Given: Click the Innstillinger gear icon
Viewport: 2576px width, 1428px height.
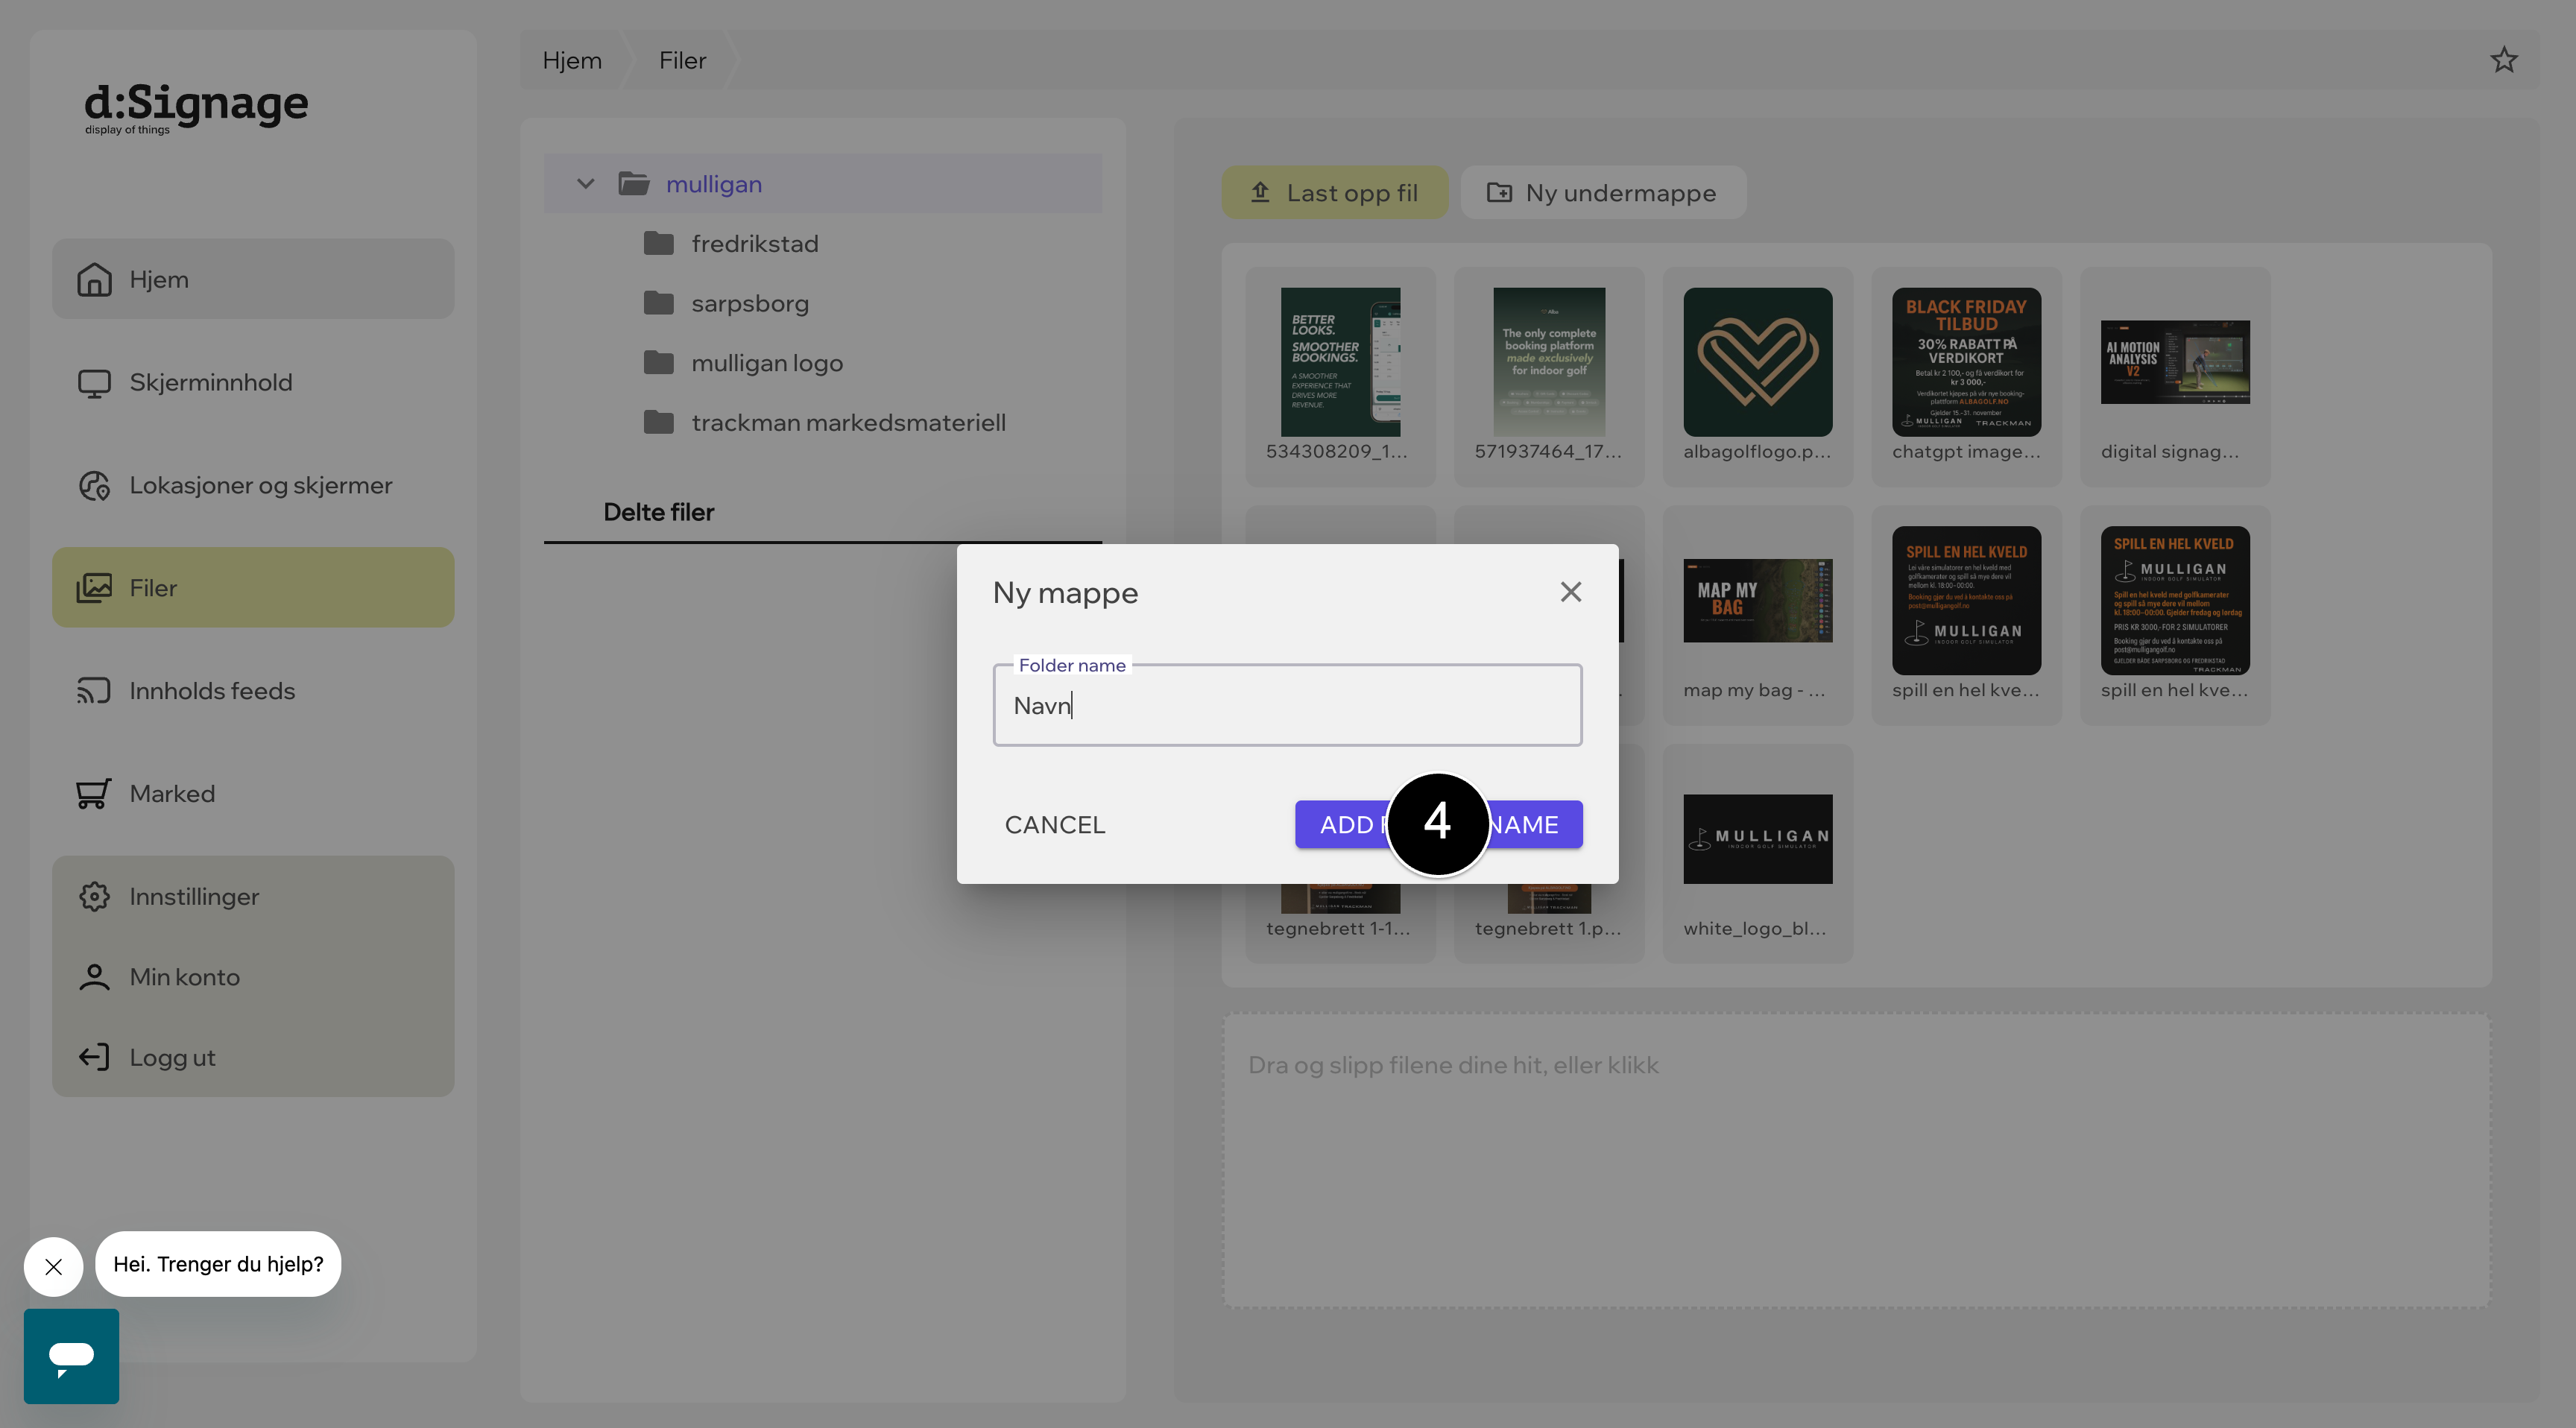Looking at the screenshot, I should pos(94,897).
